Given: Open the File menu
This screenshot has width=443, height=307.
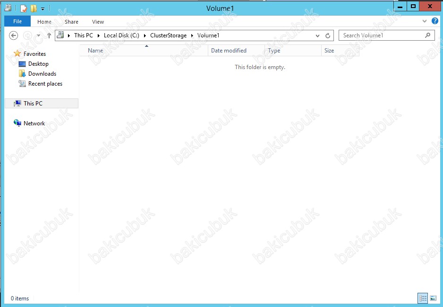Looking at the screenshot, I should [17, 21].
